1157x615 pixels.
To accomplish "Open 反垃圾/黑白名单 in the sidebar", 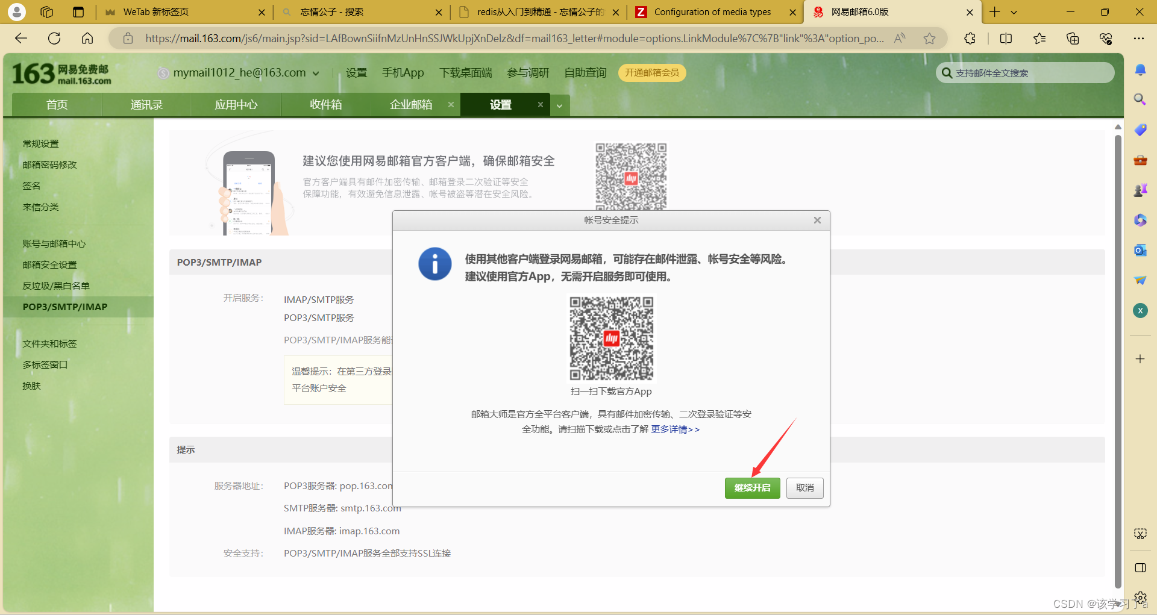I will click(55, 286).
